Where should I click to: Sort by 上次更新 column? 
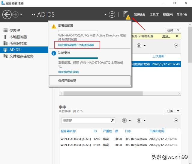(158, 56)
